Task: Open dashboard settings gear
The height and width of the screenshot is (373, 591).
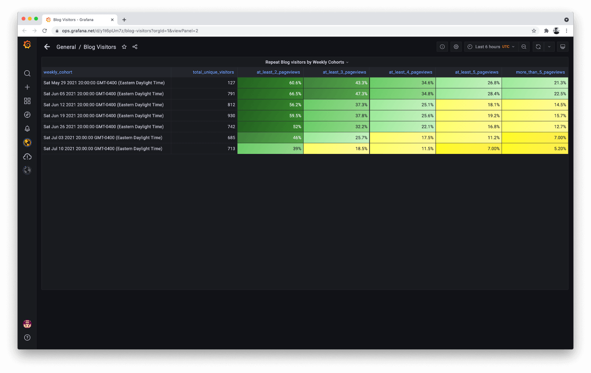Action: (x=456, y=46)
